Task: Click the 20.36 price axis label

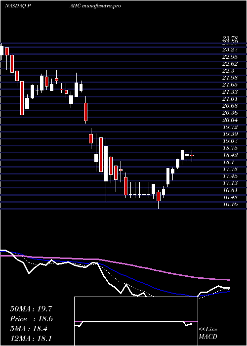Action: click(231, 113)
